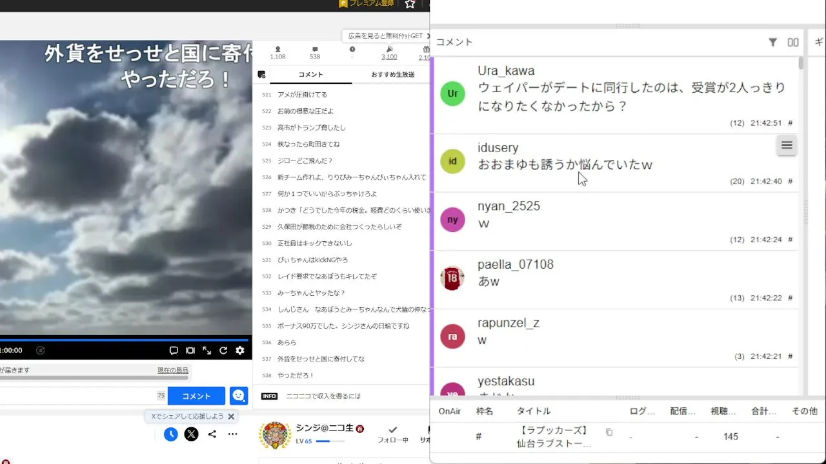Image resolution: width=826 pixels, height=464 pixels.
Task: Click username yestakasu in comment viewer
Action: 506,382
